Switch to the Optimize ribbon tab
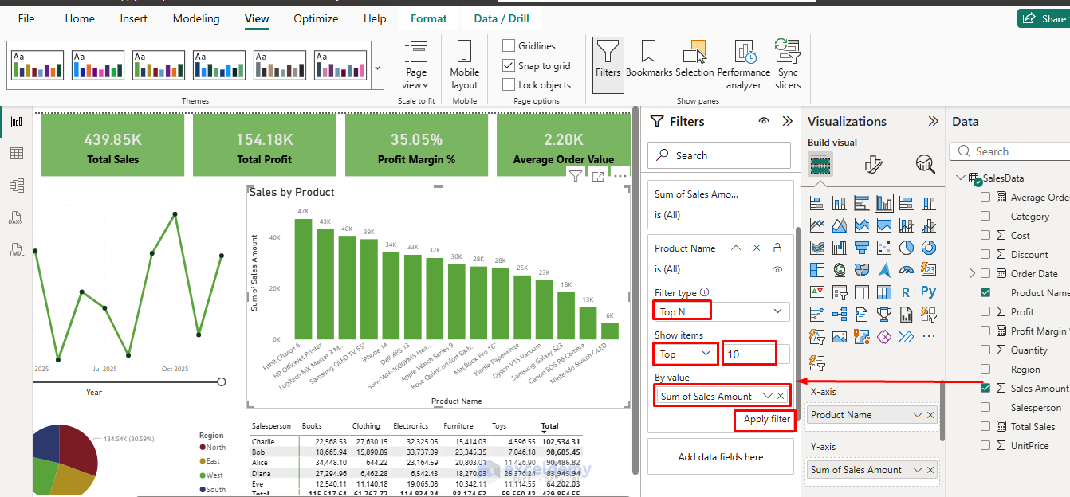The image size is (1070, 497). click(316, 18)
